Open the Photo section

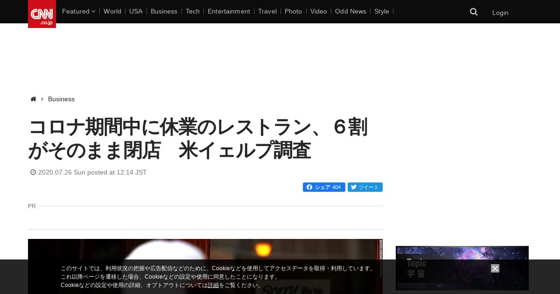(x=293, y=11)
